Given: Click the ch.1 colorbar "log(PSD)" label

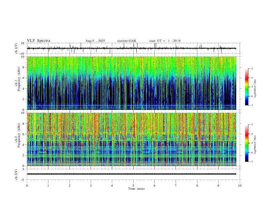Looking at the screenshot, I should point(255,89).
